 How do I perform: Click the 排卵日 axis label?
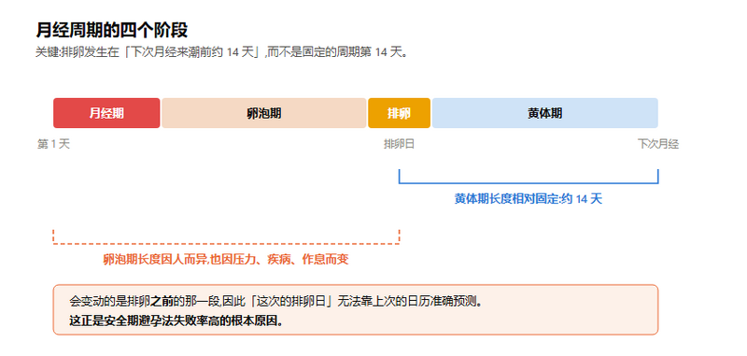(x=400, y=144)
